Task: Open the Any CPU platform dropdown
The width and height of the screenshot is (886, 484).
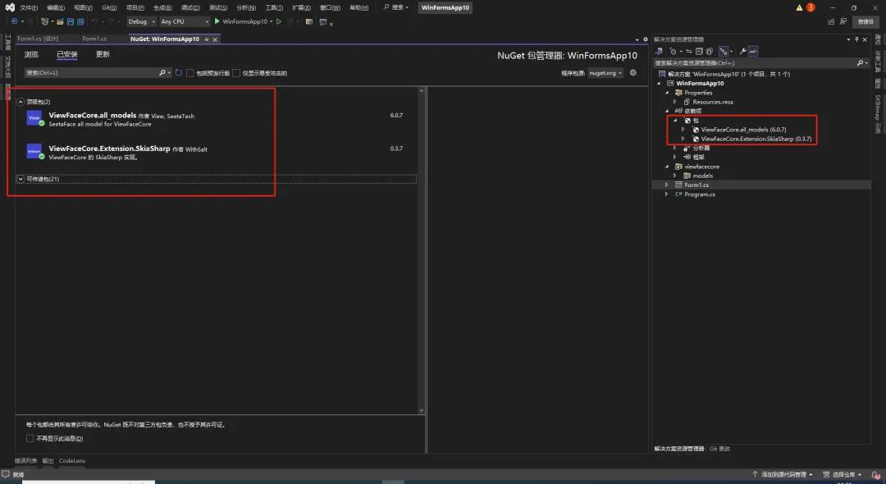Action: [x=185, y=21]
